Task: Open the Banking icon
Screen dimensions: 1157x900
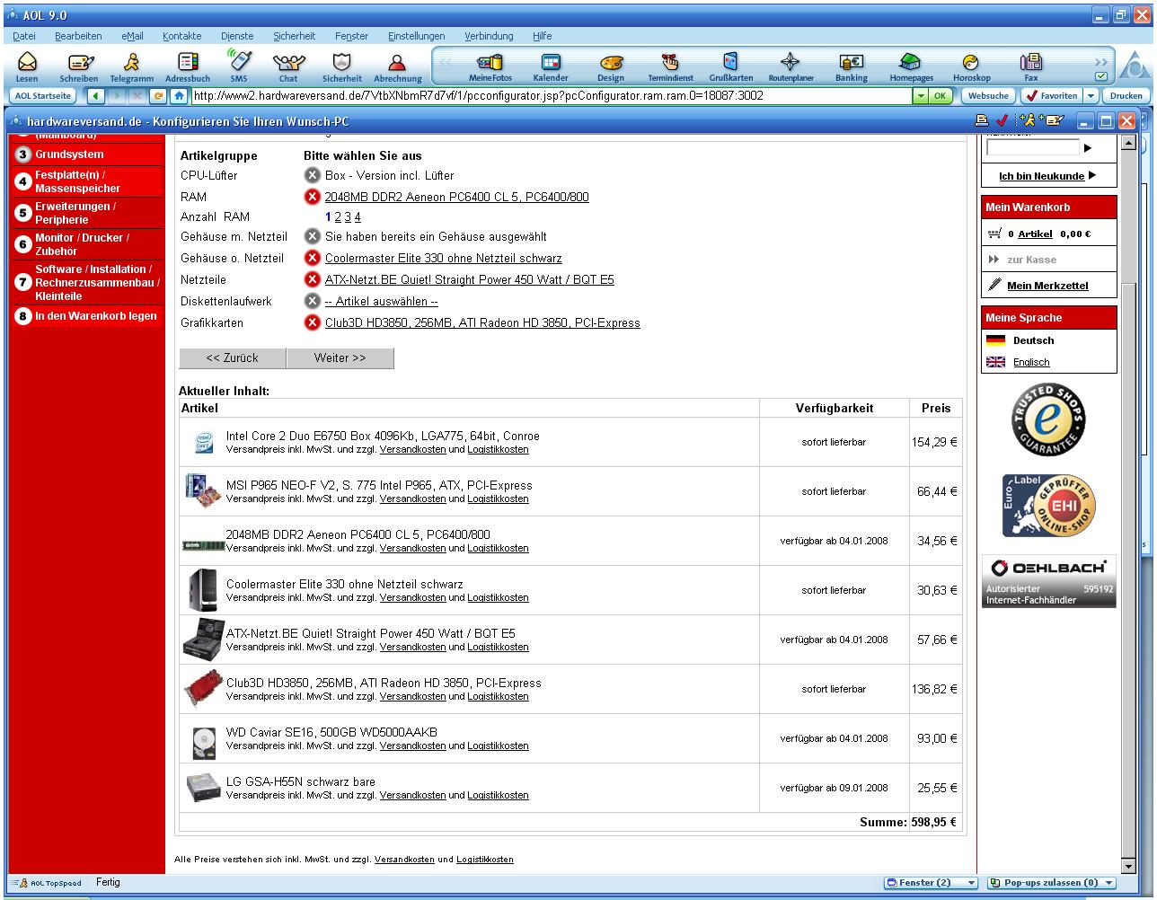Action: (851, 67)
